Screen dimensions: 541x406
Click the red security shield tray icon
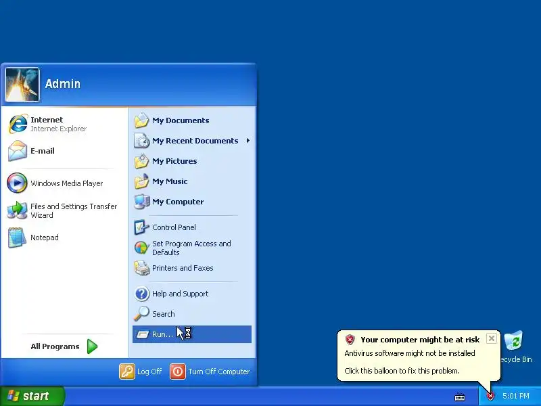[x=490, y=396]
